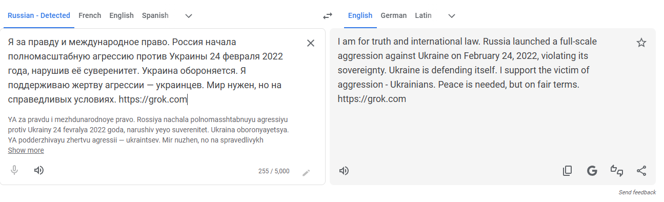Switch target language to German

tap(394, 15)
